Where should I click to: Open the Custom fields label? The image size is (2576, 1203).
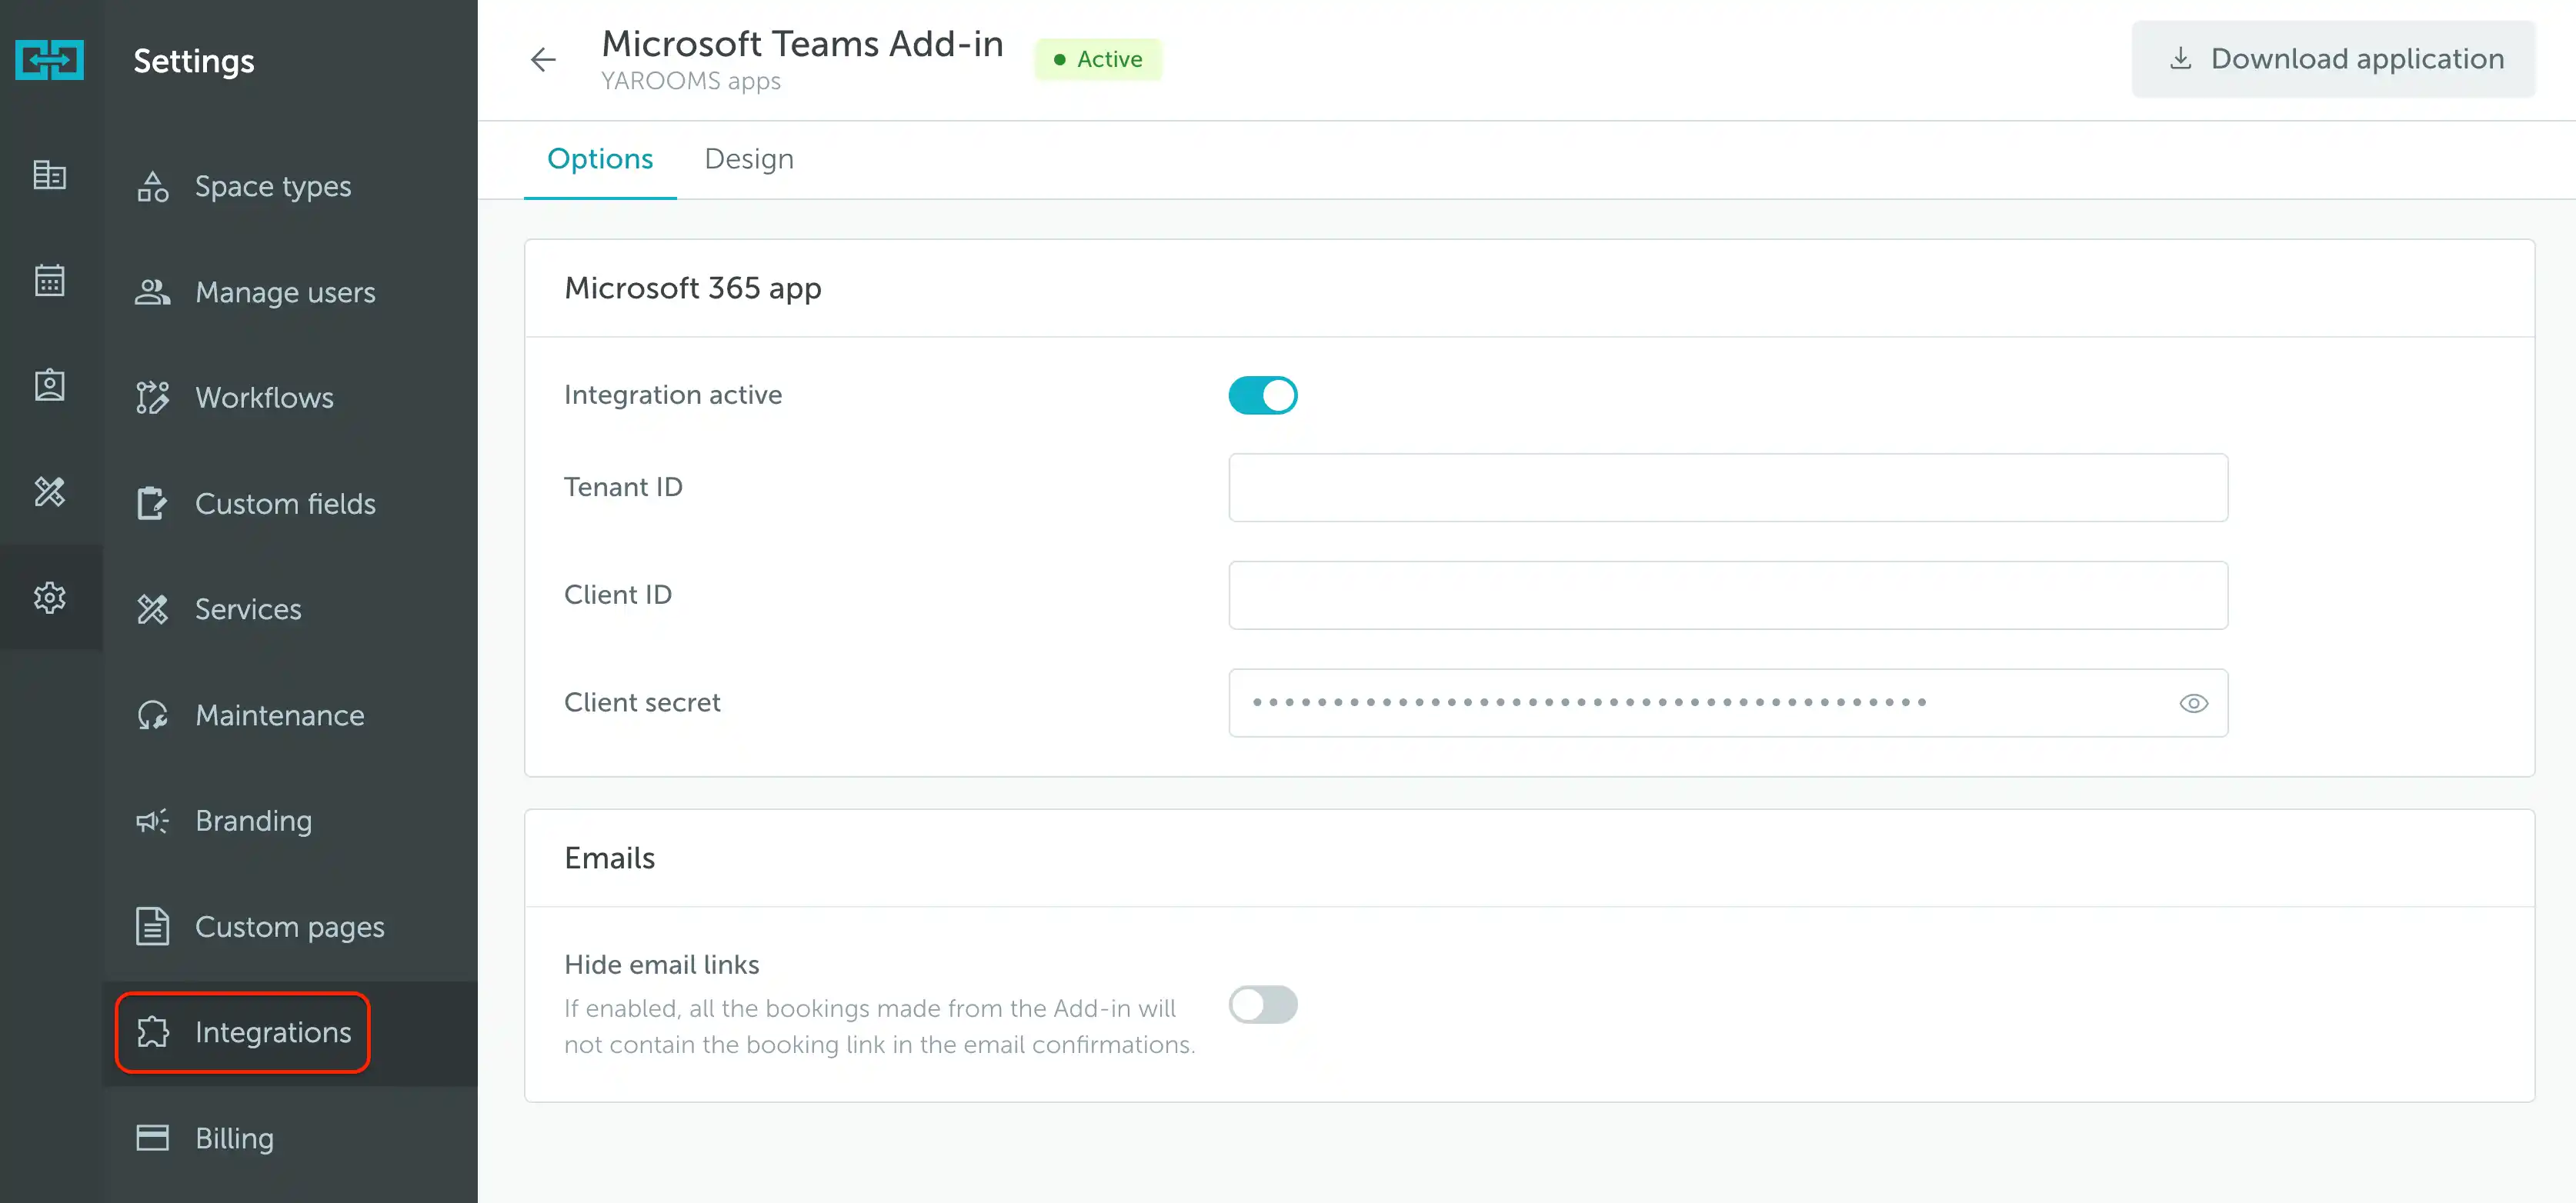285,503
